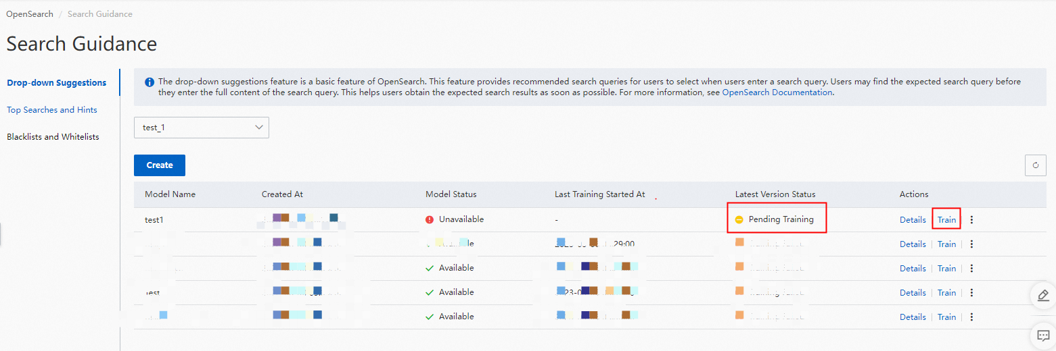Expand the test_1 application dropdown
The height and width of the screenshot is (351, 1056).
point(202,128)
